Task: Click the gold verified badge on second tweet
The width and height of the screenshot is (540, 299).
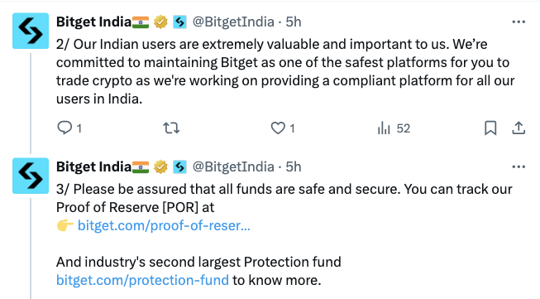Action: point(160,167)
